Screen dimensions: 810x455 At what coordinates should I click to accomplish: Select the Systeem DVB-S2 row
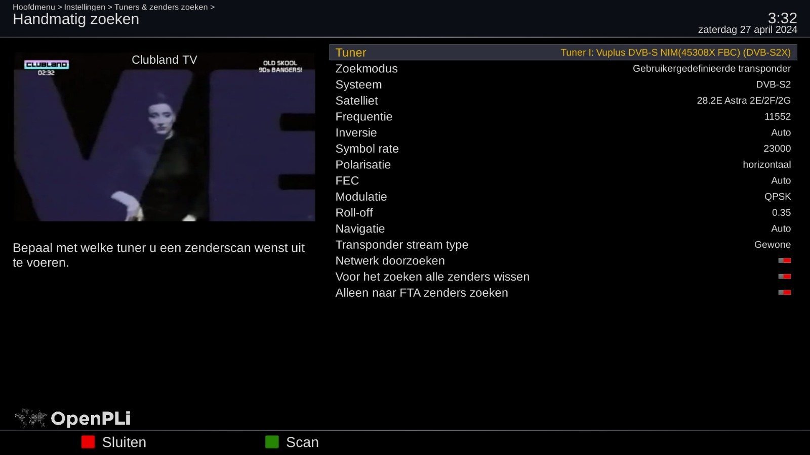coord(563,84)
